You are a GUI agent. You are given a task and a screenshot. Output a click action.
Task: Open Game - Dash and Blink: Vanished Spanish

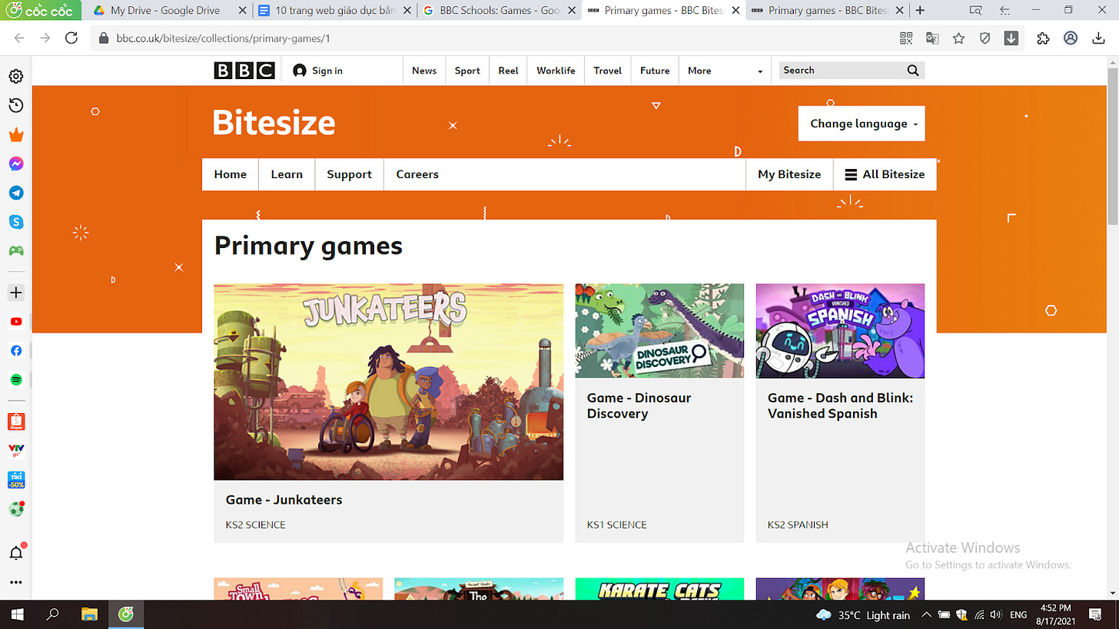840,406
